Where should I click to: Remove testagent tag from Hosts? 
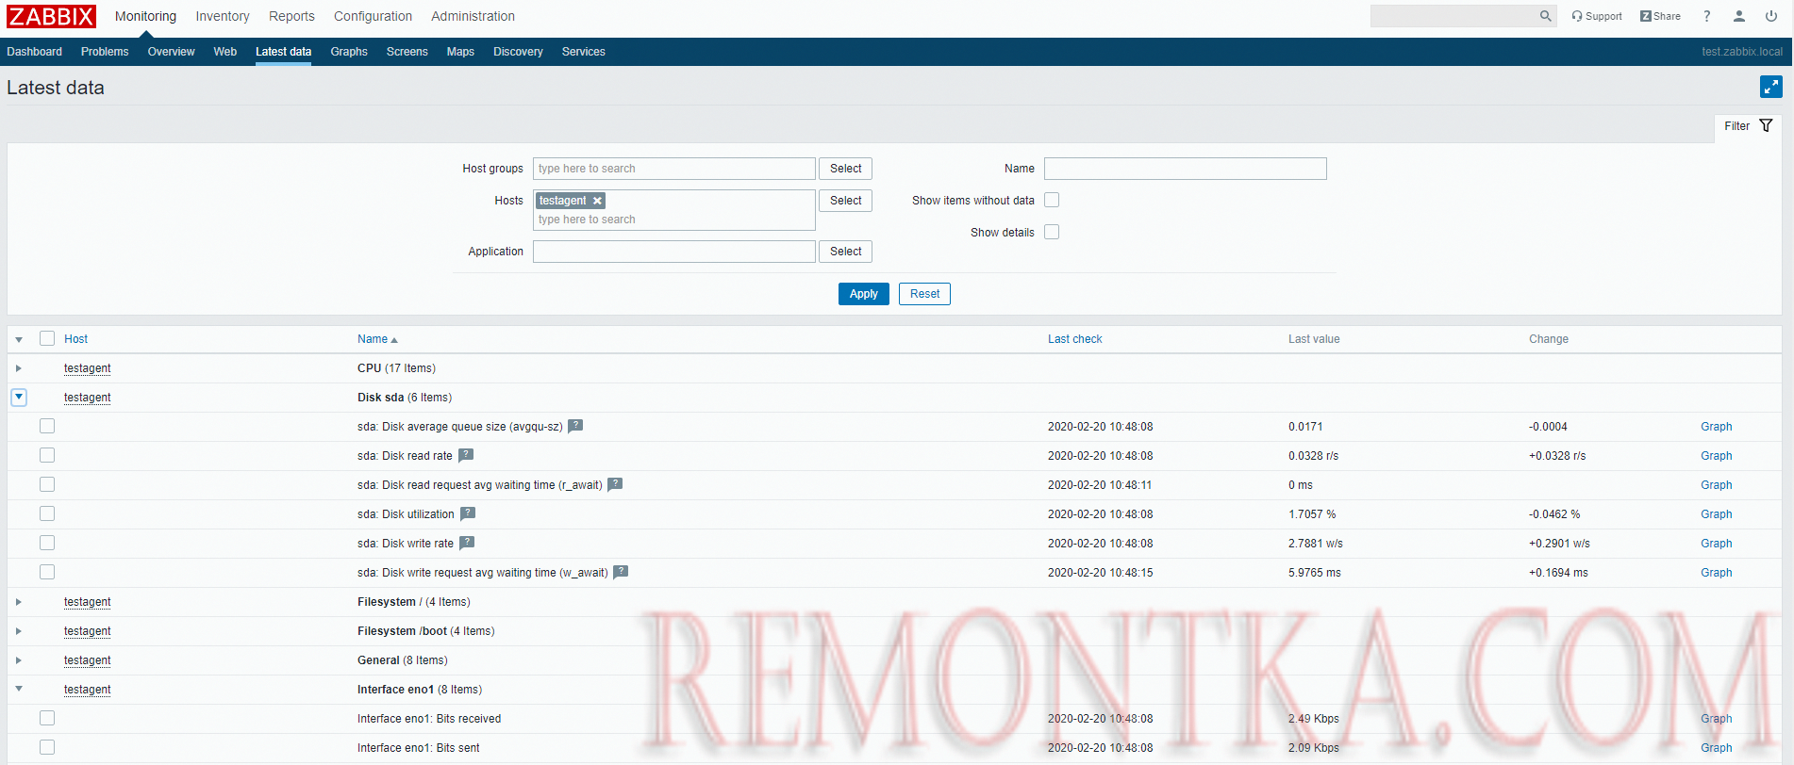pyautogui.click(x=597, y=201)
